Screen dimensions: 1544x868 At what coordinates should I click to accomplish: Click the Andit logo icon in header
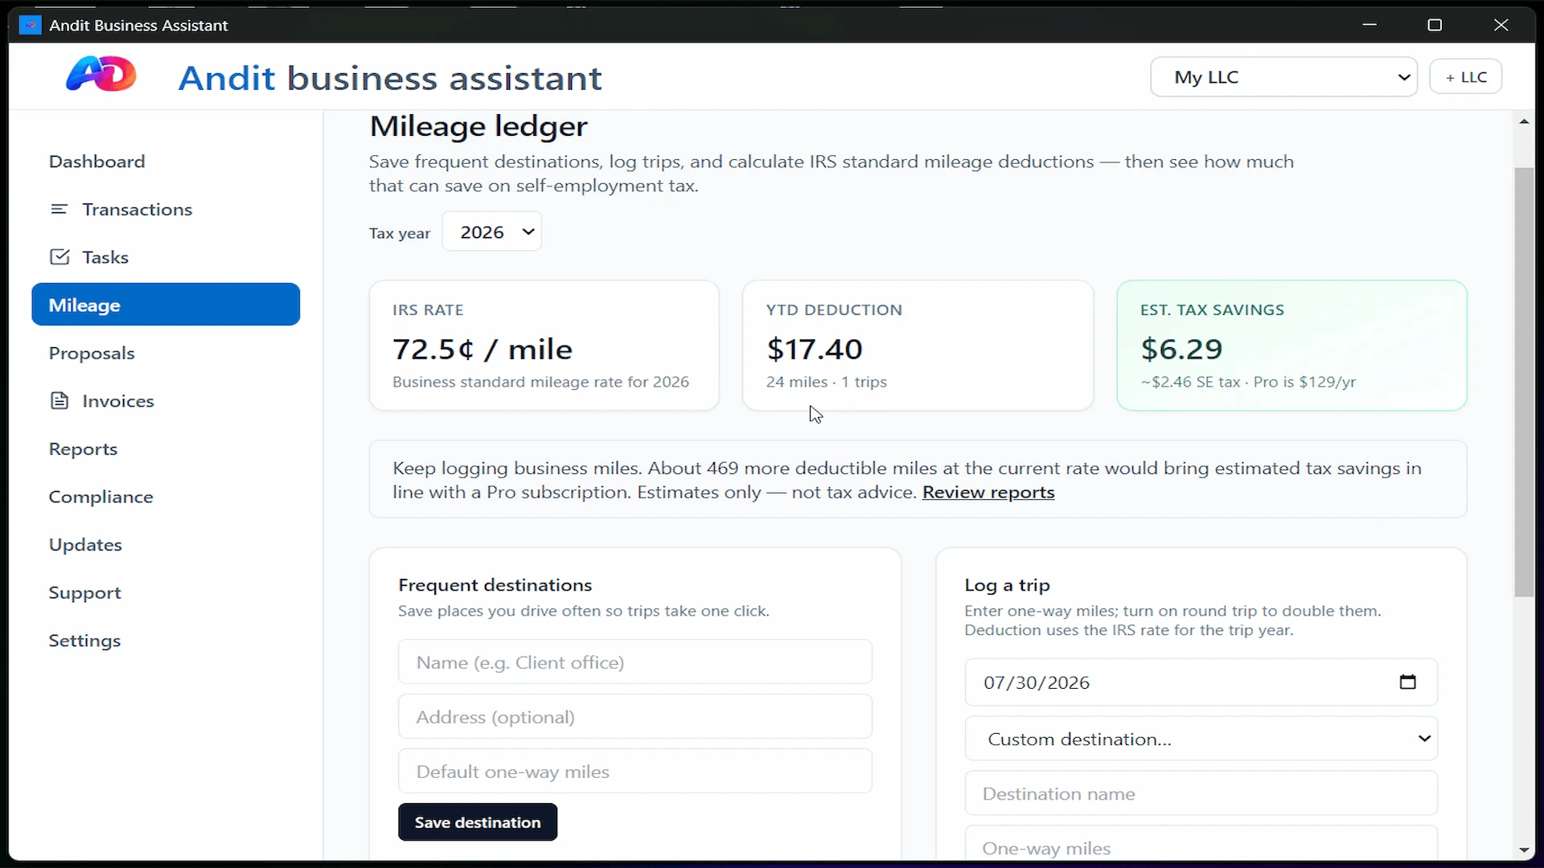(101, 75)
